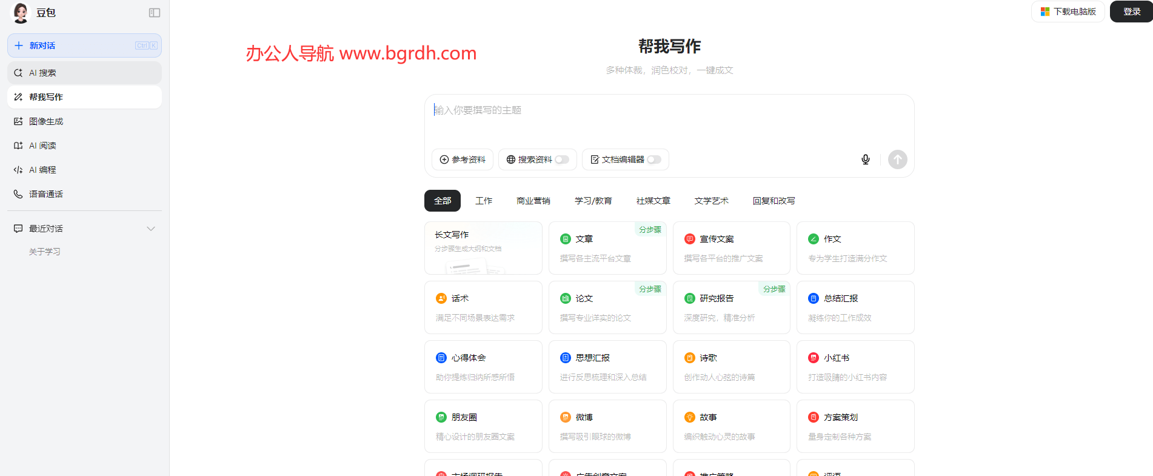Click the 撰写各平台的推广文案 description

pos(723,258)
